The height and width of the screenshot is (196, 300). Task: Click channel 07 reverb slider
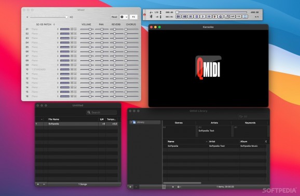(x=116, y=56)
